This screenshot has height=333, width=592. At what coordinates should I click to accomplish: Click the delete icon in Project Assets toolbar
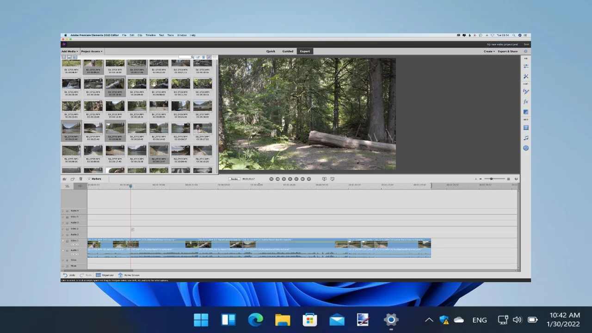click(x=203, y=57)
